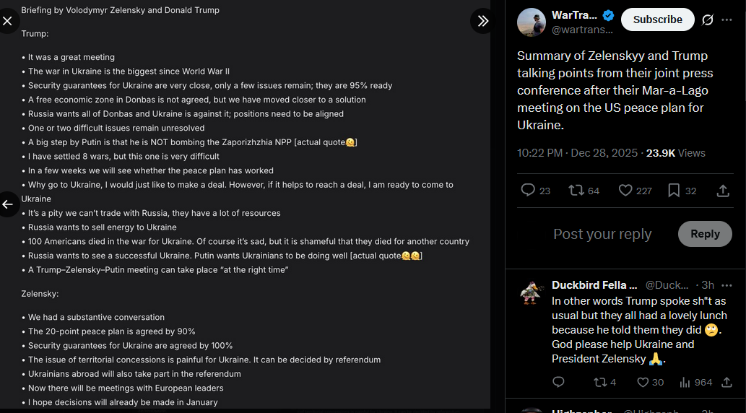The image size is (746, 413).
Task: Open more options on Duckbird Fella reply
Action: 727,285
